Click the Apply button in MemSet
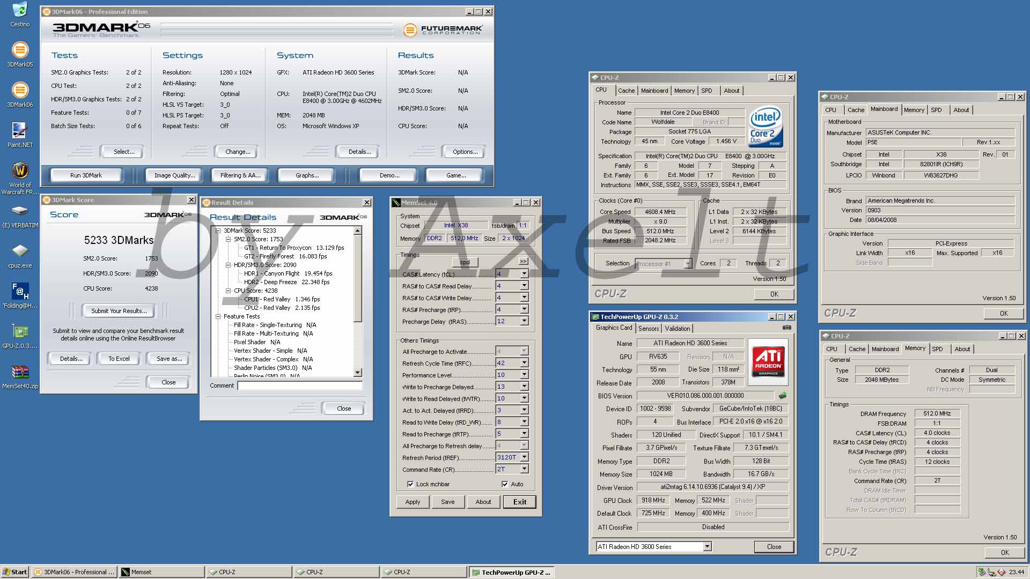The width and height of the screenshot is (1030, 579). tap(413, 502)
